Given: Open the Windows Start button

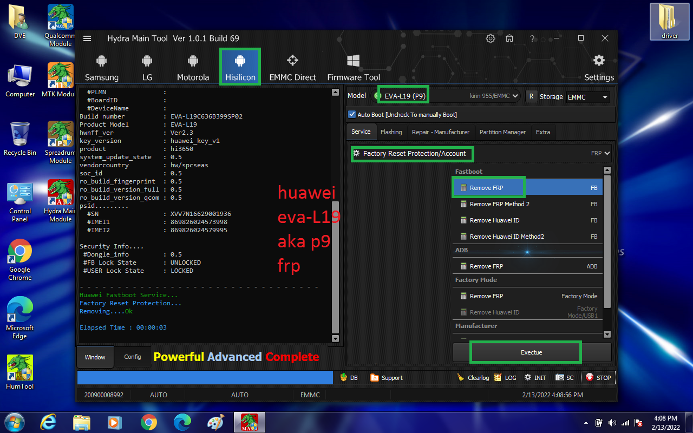Looking at the screenshot, I should [14, 422].
